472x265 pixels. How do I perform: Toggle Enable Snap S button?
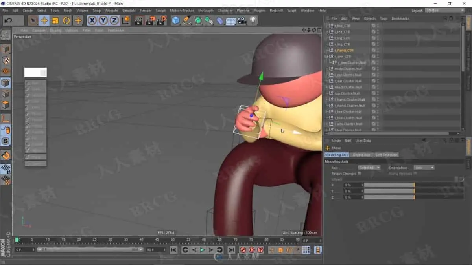pos(6,141)
